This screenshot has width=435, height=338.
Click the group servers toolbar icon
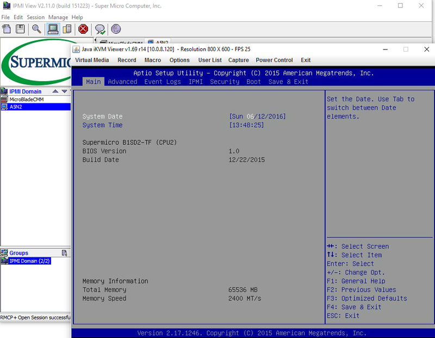[x=67, y=29]
